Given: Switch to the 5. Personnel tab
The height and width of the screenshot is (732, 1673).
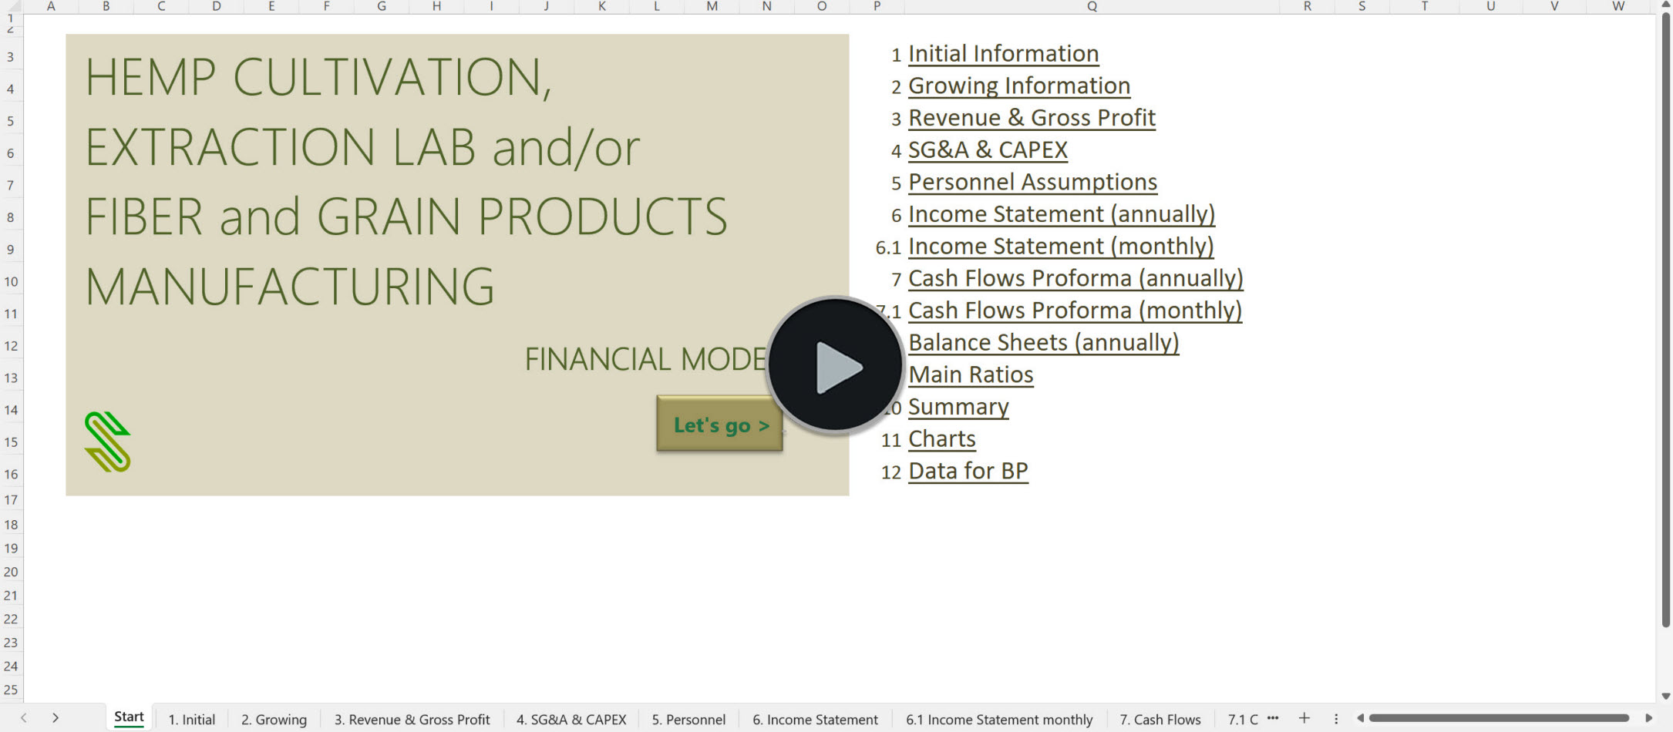Looking at the screenshot, I should point(688,719).
